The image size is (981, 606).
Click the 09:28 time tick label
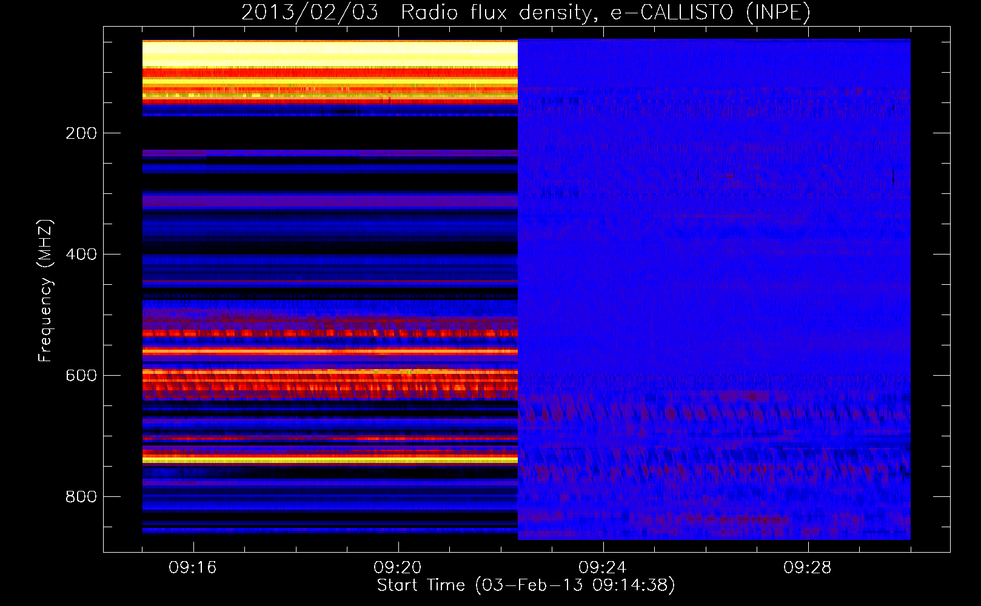pos(807,568)
